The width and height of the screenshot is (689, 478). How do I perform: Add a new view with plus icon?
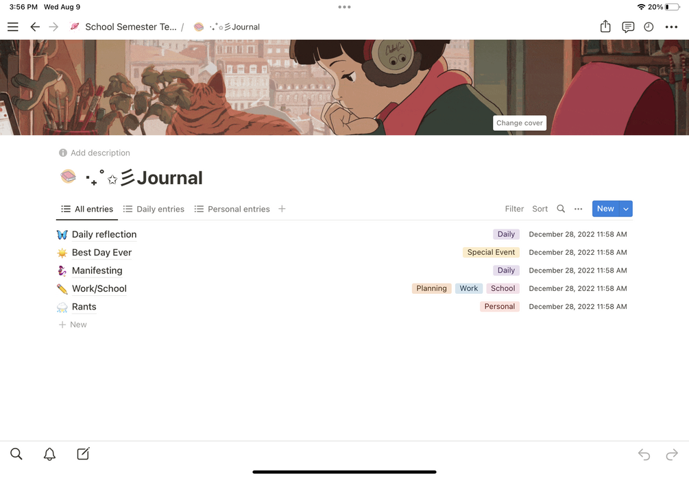pyautogui.click(x=282, y=209)
